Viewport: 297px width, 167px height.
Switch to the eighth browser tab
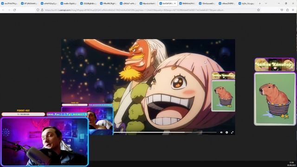tap(148, 3)
